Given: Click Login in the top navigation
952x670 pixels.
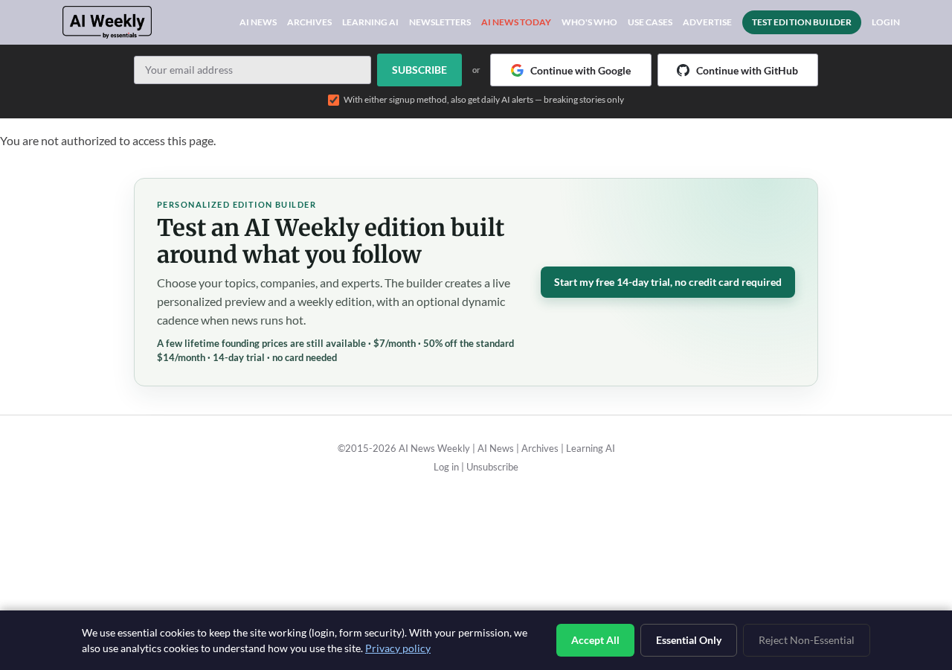Looking at the screenshot, I should 886,22.
